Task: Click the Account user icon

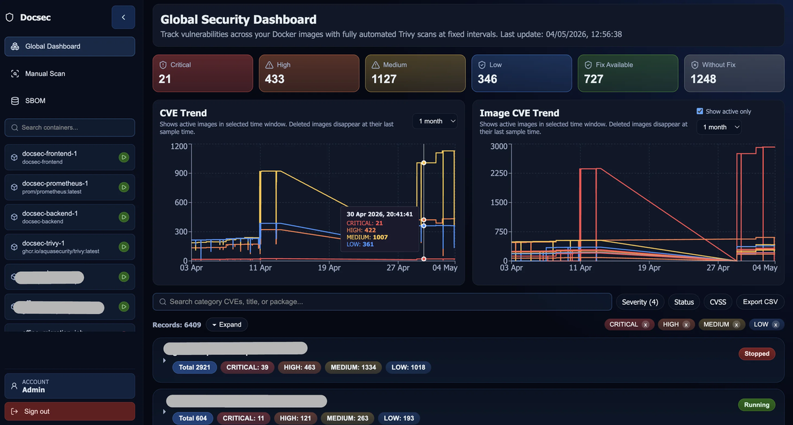Action: pyautogui.click(x=15, y=386)
